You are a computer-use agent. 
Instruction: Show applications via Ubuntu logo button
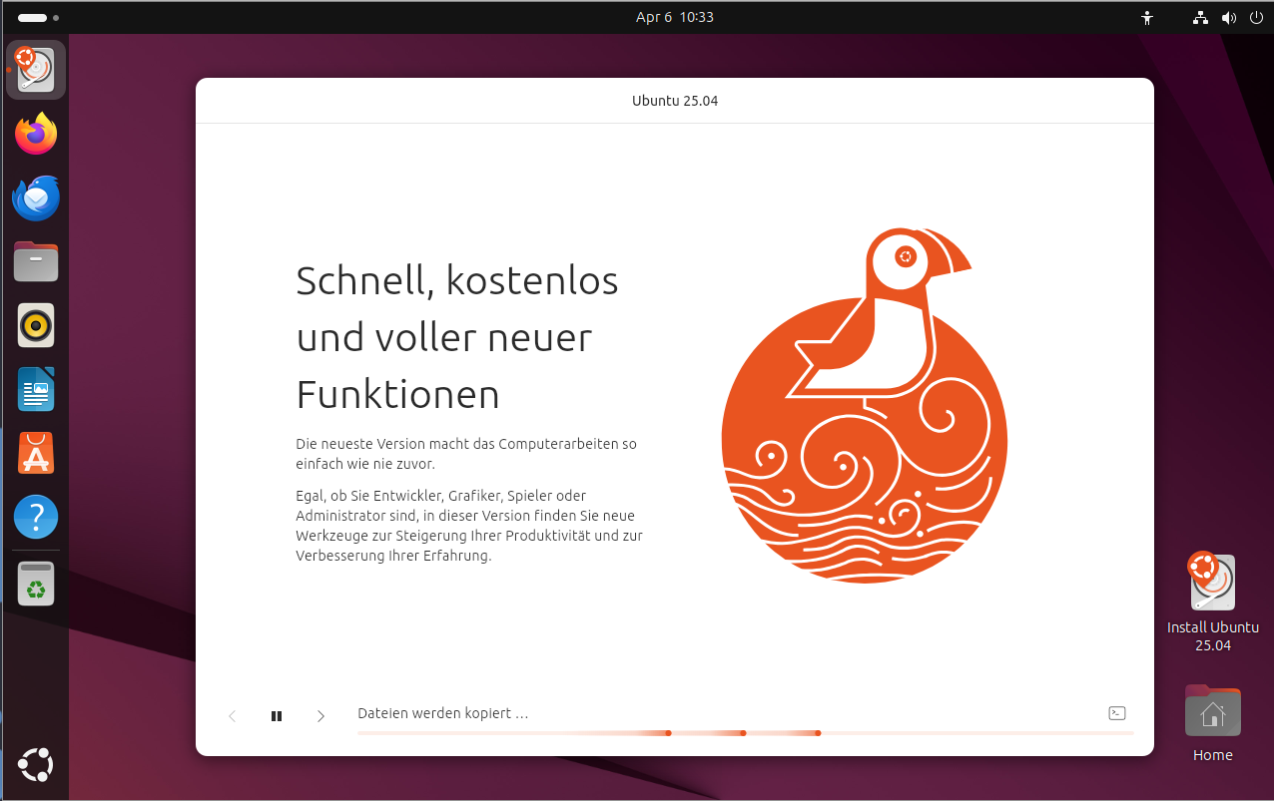36,765
